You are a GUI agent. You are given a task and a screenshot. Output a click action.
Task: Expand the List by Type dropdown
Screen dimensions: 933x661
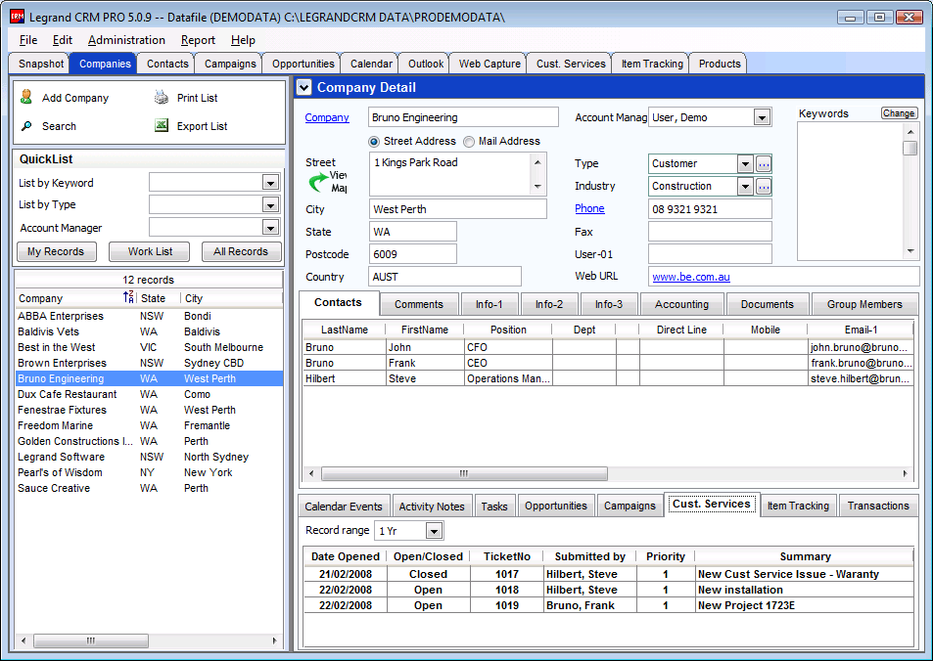(x=271, y=205)
